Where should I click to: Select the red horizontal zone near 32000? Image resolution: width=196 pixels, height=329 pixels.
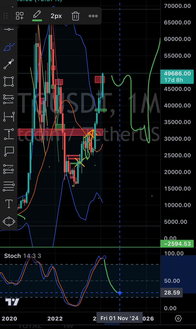coord(60,132)
